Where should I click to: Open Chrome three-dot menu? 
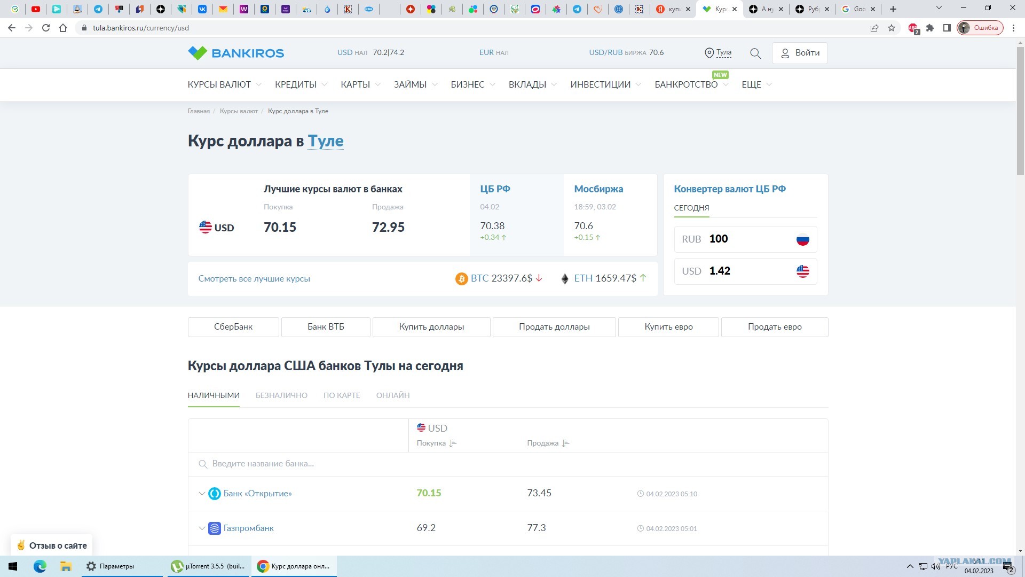pos(1013,28)
